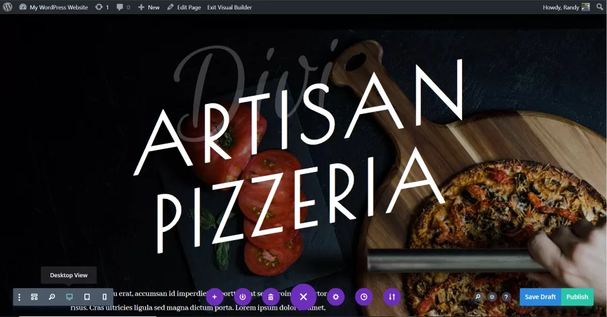Click the Portability arrows button
Image resolution: width=607 pixels, height=317 pixels.
coord(392,297)
